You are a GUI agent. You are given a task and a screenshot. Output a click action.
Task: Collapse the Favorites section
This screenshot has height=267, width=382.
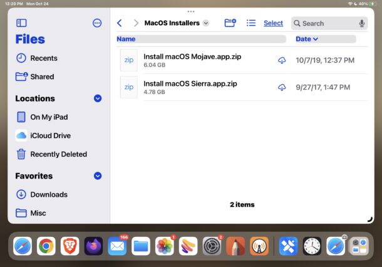point(98,175)
